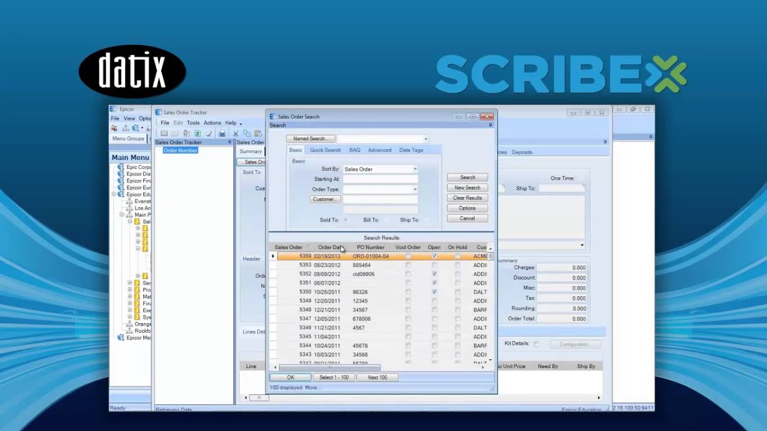Click the yellow Pro folder icon in the tree
Screen dimensions: 767x431
(137, 289)
